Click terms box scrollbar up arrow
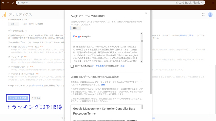This screenshot has height=121, width=216. pyautogui.click(x=142, y=34)
